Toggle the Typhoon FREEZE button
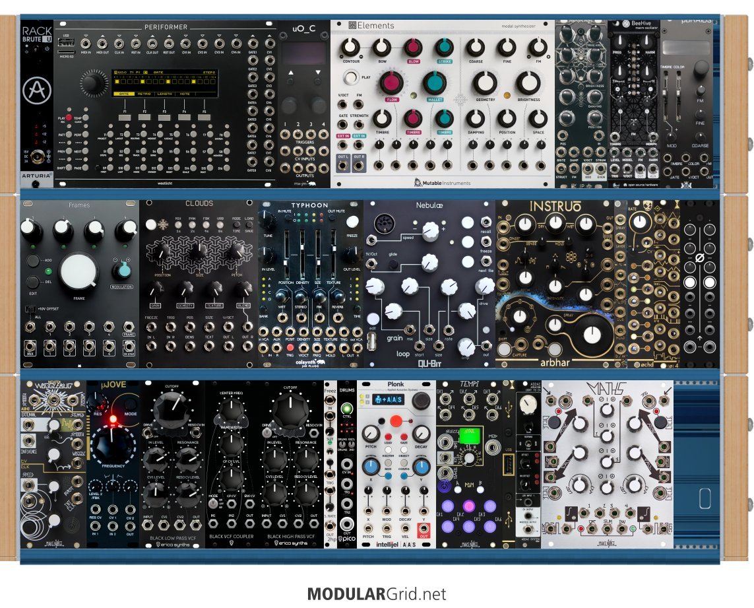This screenshot has width=754, height=608. pos(352,221)
